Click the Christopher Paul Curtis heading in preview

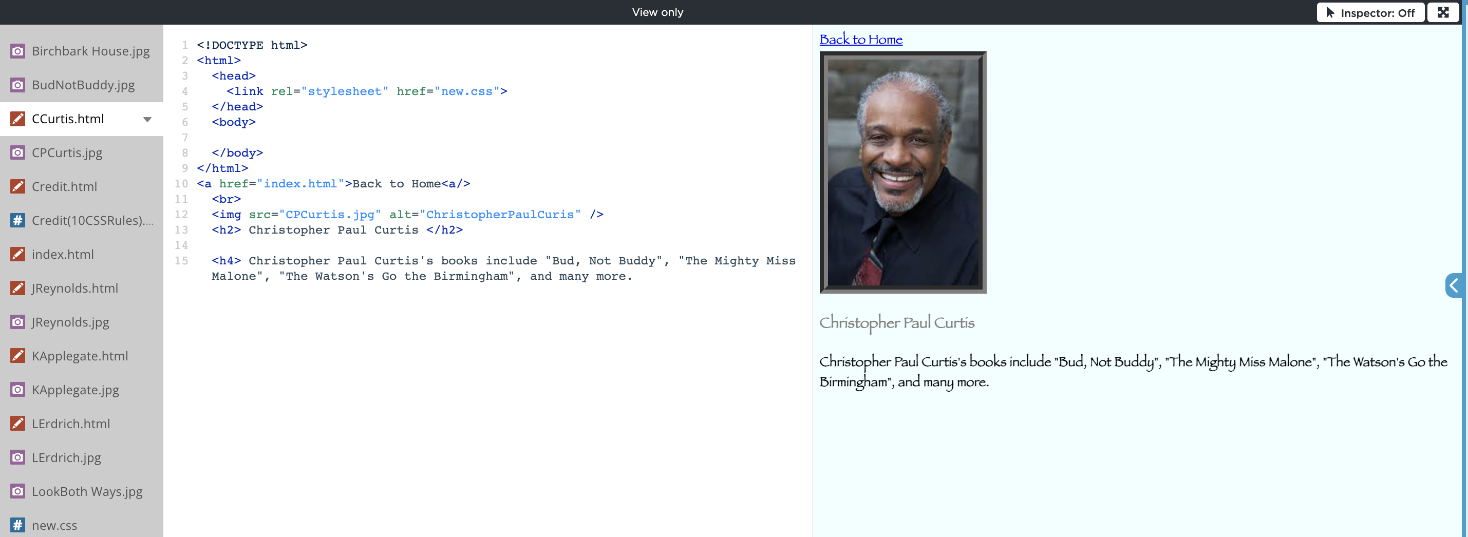(x=896, y=323)
